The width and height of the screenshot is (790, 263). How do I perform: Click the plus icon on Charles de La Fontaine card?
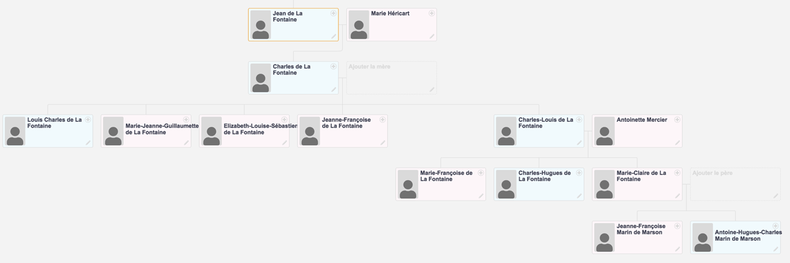click(x=334, y=67)
